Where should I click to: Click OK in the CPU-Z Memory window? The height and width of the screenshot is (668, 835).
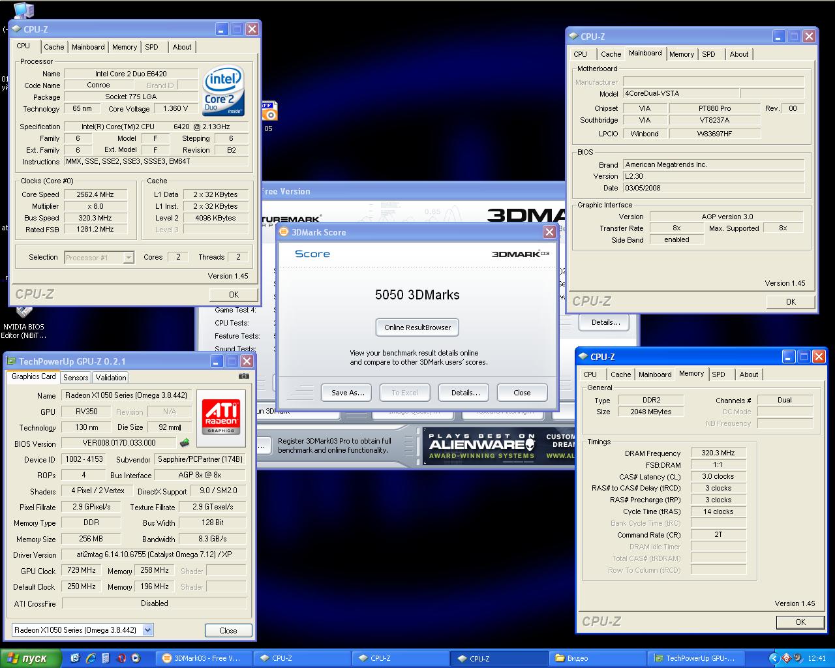[800, 622]
